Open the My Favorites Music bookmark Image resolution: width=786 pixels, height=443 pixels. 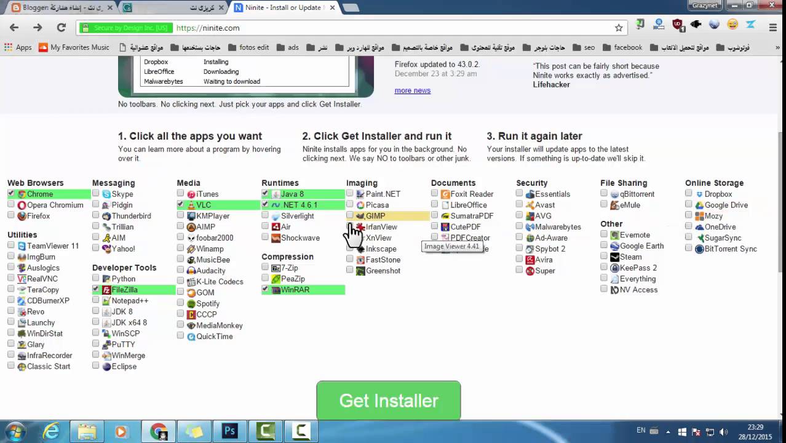tap(74, 47)
